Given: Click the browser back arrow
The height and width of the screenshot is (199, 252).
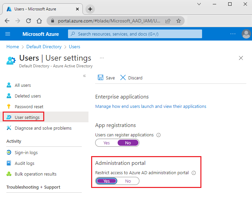Looking at the screenshot, I should point(7,21).
